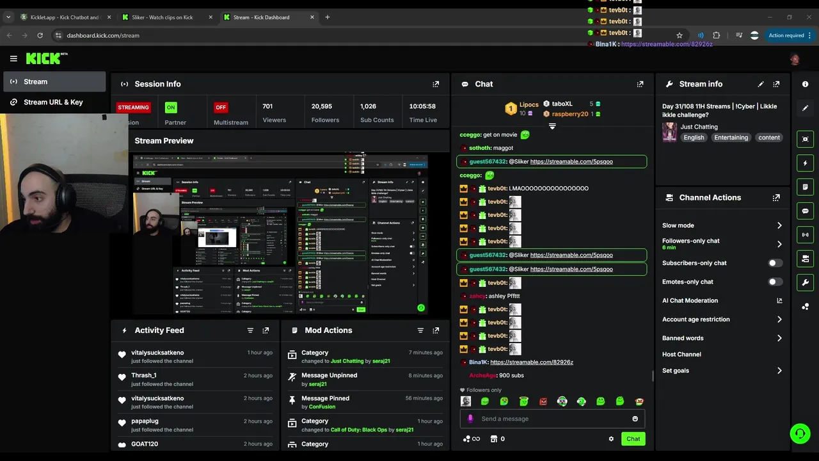Toggle the broadcast session info icon in right sidebar
The width and height of the screenshot is (819, 461).
(x=805, y=235)
